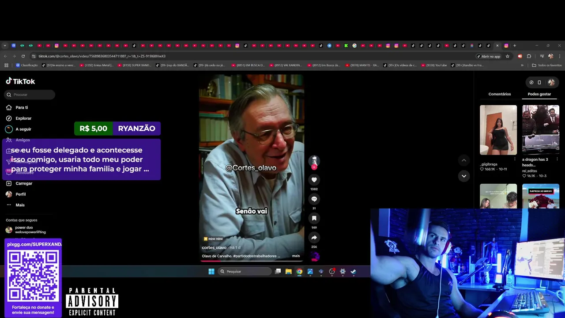Click the get-app phone icon at top right
Viewport: 565px width, 318px height.
(x=539, y=82)
